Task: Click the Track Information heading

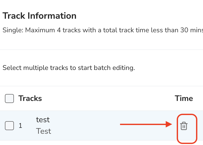Action: point(39,16)
